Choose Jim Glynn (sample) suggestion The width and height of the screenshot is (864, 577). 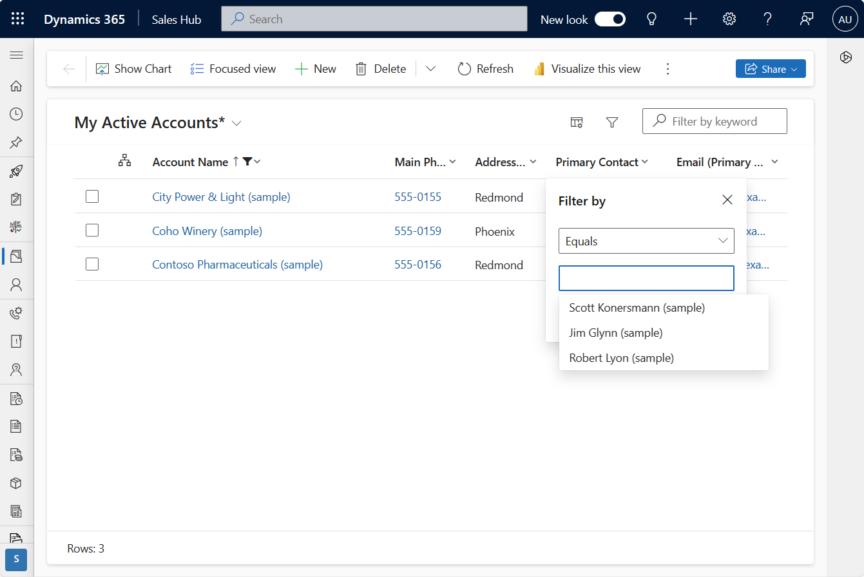pyautogui.click(x=664, y=333)
